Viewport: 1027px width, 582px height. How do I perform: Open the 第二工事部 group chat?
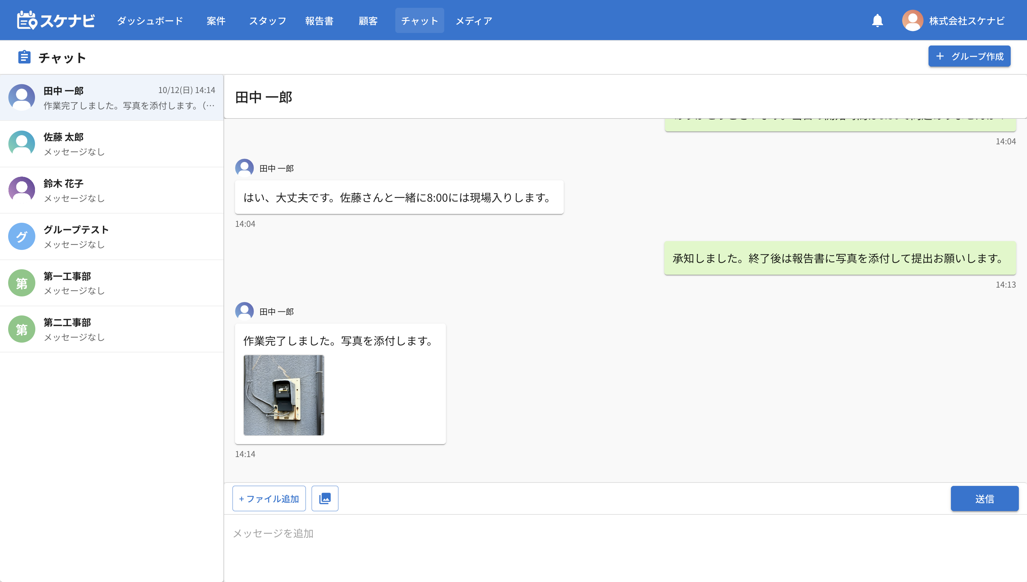point(112,329)
